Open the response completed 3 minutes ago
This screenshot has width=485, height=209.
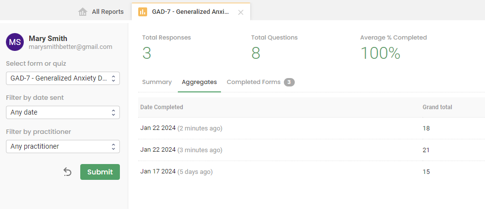click(181, 150)
